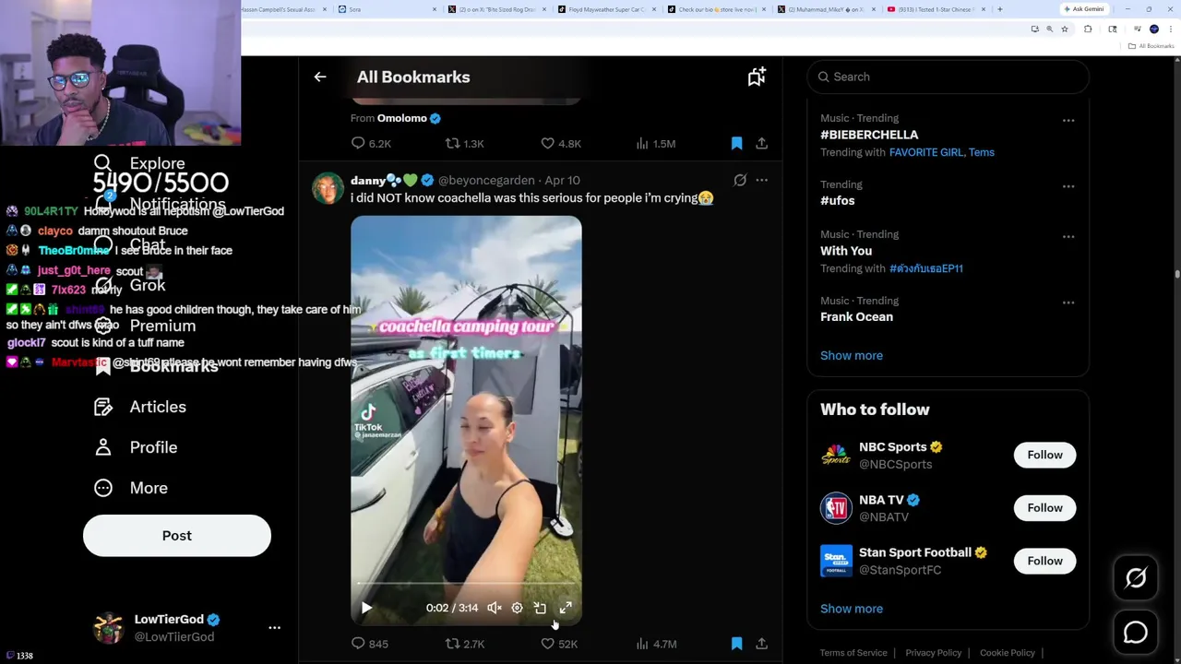Toggle picture-in-picture on the video player
This screenshot has width=1181, height=664.
point(540,608)
